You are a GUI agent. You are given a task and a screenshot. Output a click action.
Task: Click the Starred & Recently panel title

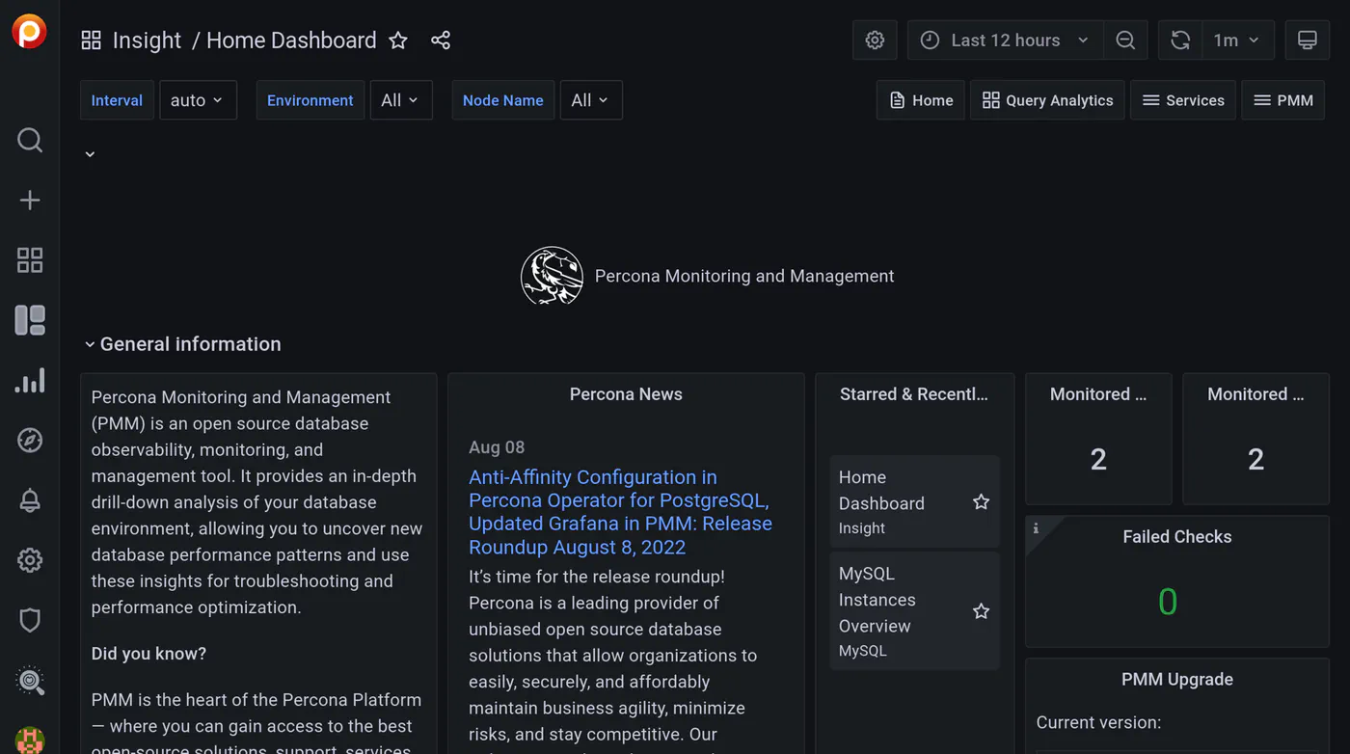pyautogui.click(x=914, y=394)
